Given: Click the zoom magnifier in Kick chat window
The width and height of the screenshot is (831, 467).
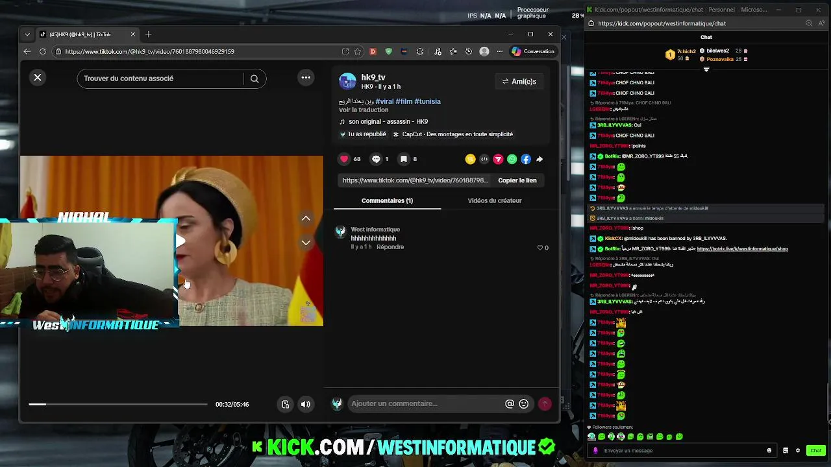Looking at the screenshot, I should (808, 23).
